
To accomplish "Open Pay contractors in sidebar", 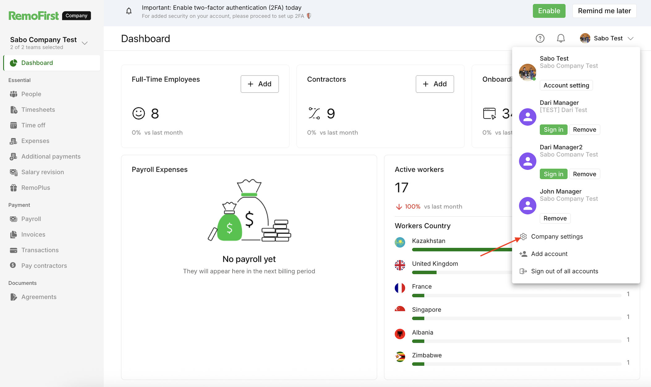I will [x=44, y=266].
